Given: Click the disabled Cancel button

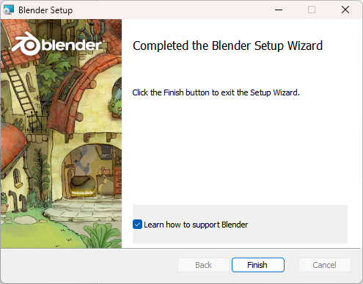Looking at the screenshot, I should [324, 265].
